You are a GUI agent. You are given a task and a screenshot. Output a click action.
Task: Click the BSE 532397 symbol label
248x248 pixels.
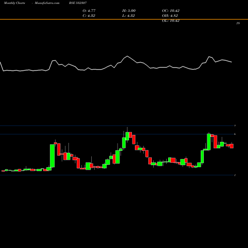tap(78, 3)
